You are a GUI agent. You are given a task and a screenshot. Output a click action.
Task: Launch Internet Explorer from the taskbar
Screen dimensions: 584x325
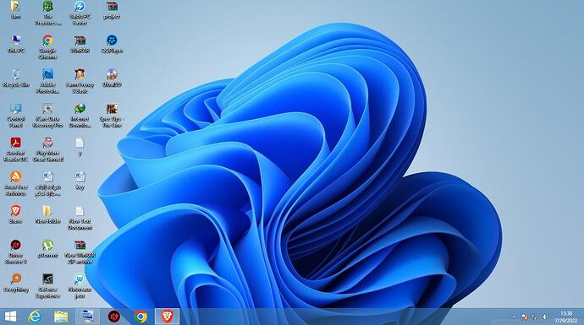[35, 317]
